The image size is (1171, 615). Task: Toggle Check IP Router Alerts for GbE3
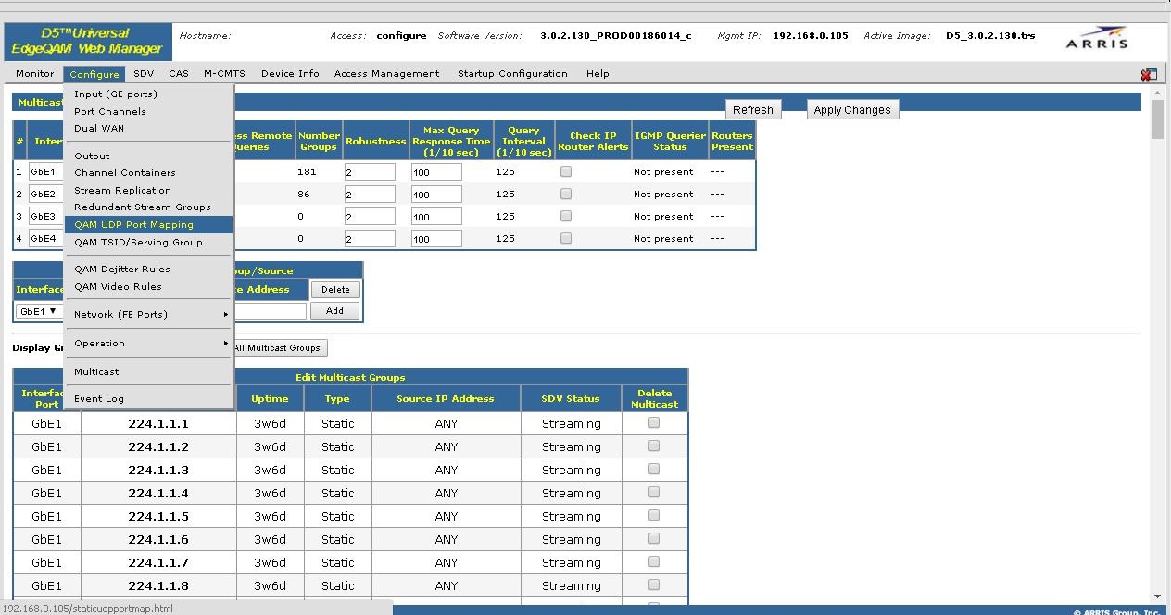tap(566, 216)
